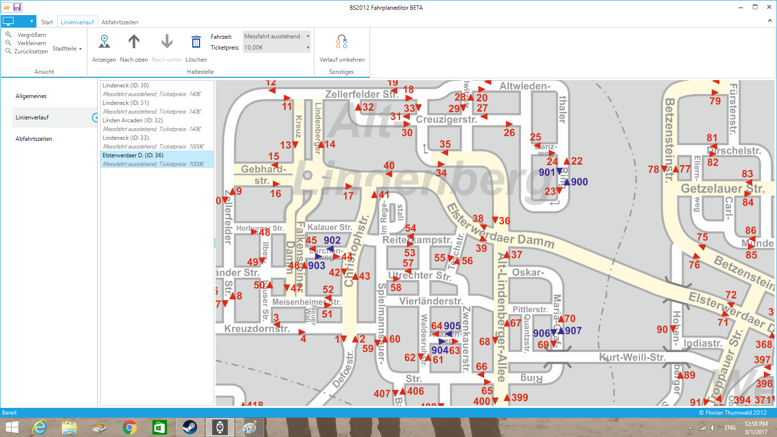Open the Fahrzeit dropdown Messfahrt ausstehend
The width and height of the screenshot is (777, 437).
(x=276, y=36)
